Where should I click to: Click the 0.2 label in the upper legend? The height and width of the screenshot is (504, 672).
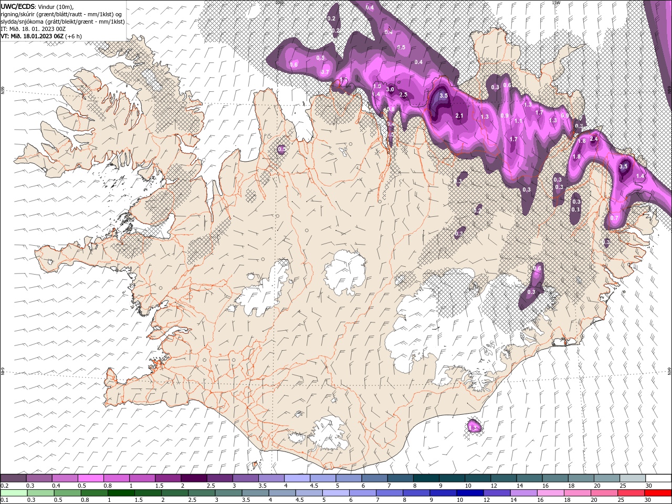pos(5,486)
